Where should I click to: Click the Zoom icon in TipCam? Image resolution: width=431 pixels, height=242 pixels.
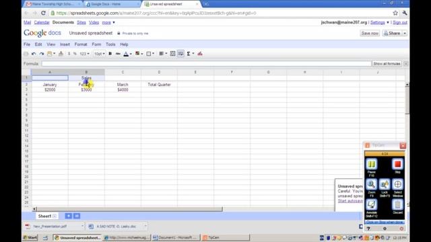tap(371, 184)
